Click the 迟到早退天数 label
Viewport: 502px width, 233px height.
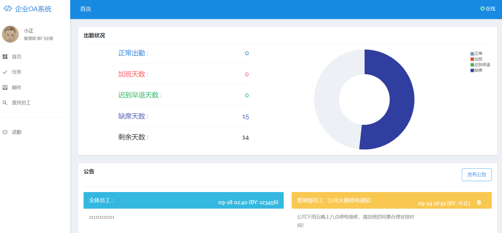coord(140,95)
